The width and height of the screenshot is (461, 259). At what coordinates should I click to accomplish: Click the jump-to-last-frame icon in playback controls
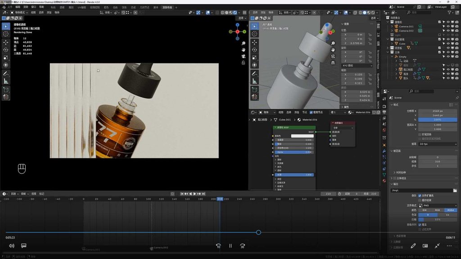pyautogui.click(x=203, y=194)
